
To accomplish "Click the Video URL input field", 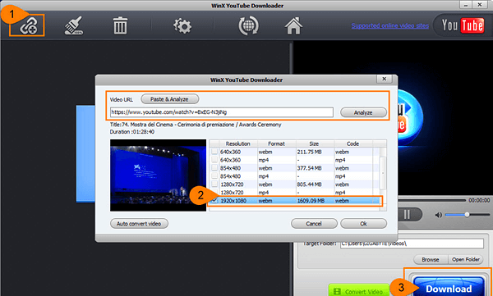I will (221, 112).
